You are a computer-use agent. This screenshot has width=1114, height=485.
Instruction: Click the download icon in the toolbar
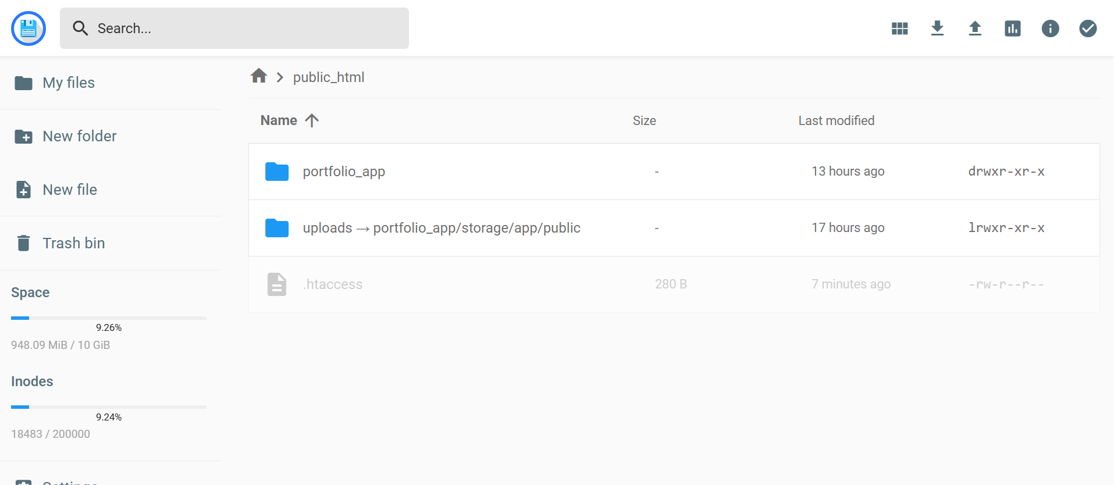[x=937, y=28]
